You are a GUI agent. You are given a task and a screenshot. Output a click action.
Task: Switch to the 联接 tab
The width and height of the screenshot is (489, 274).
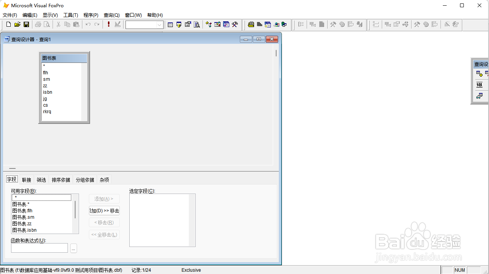click(27, 180)
